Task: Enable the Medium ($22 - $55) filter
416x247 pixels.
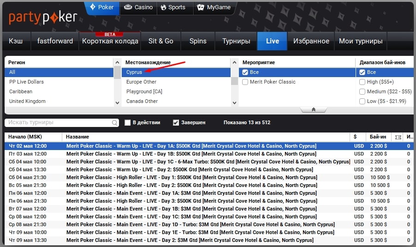Action: click(x=362, y=91)
